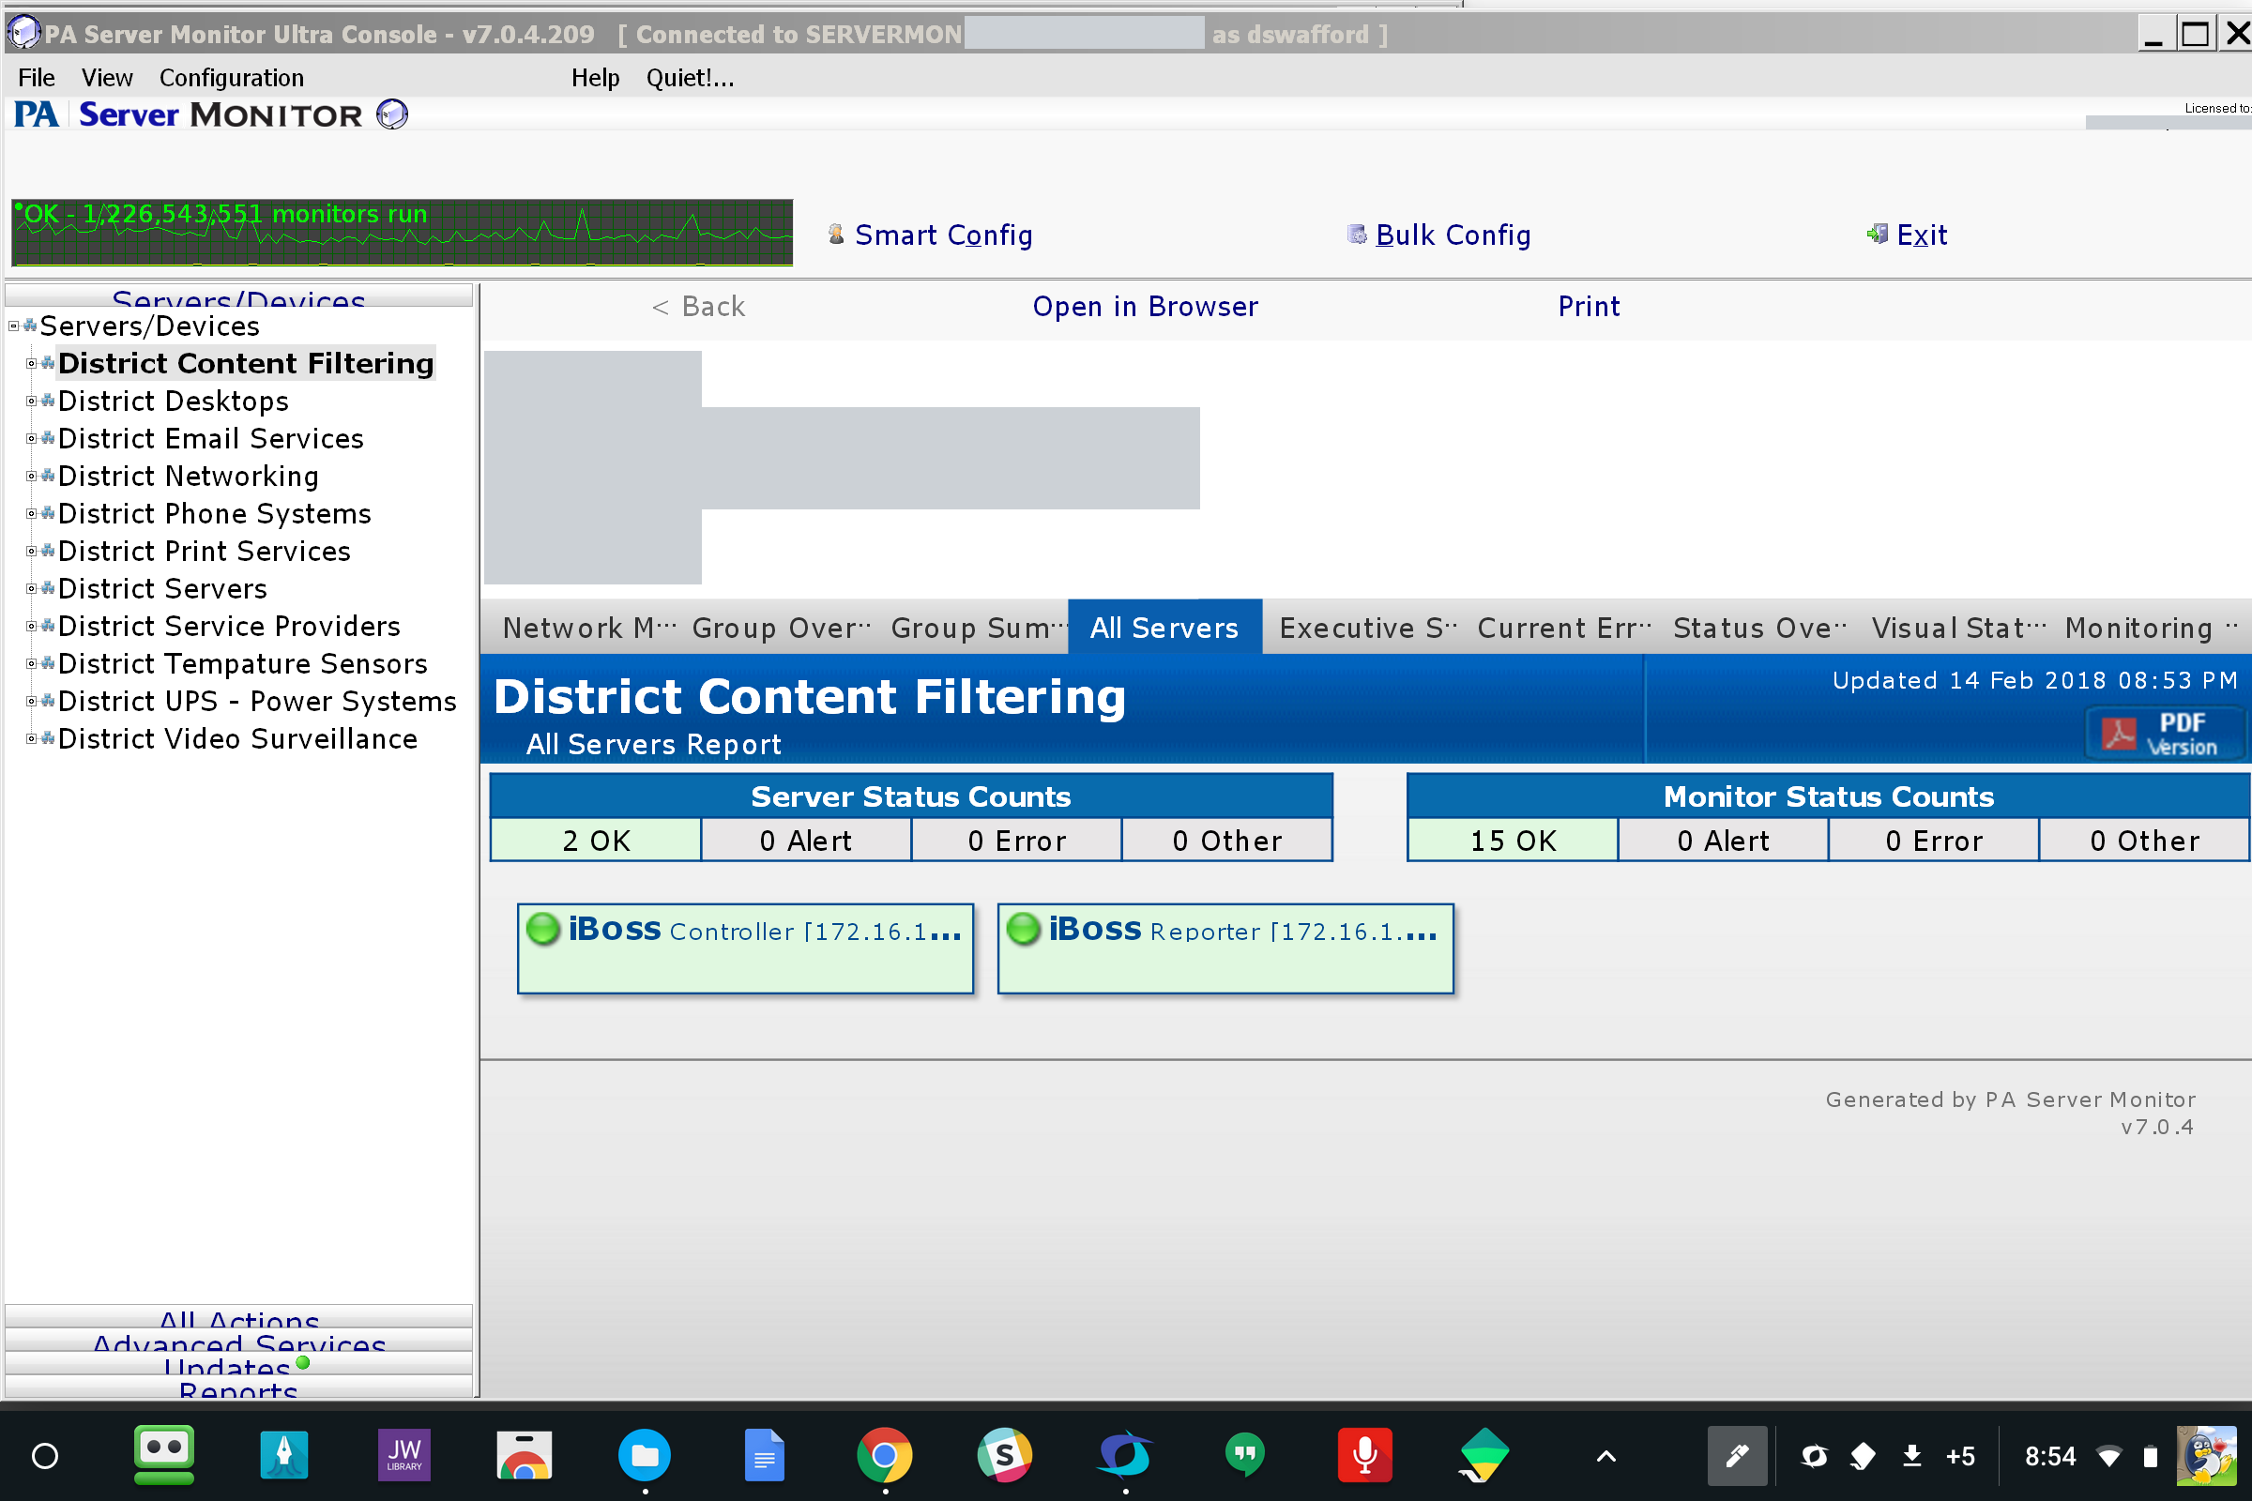
Task: Click the Wi-Fi status icon in tray
Action: pos(2108,1456)
